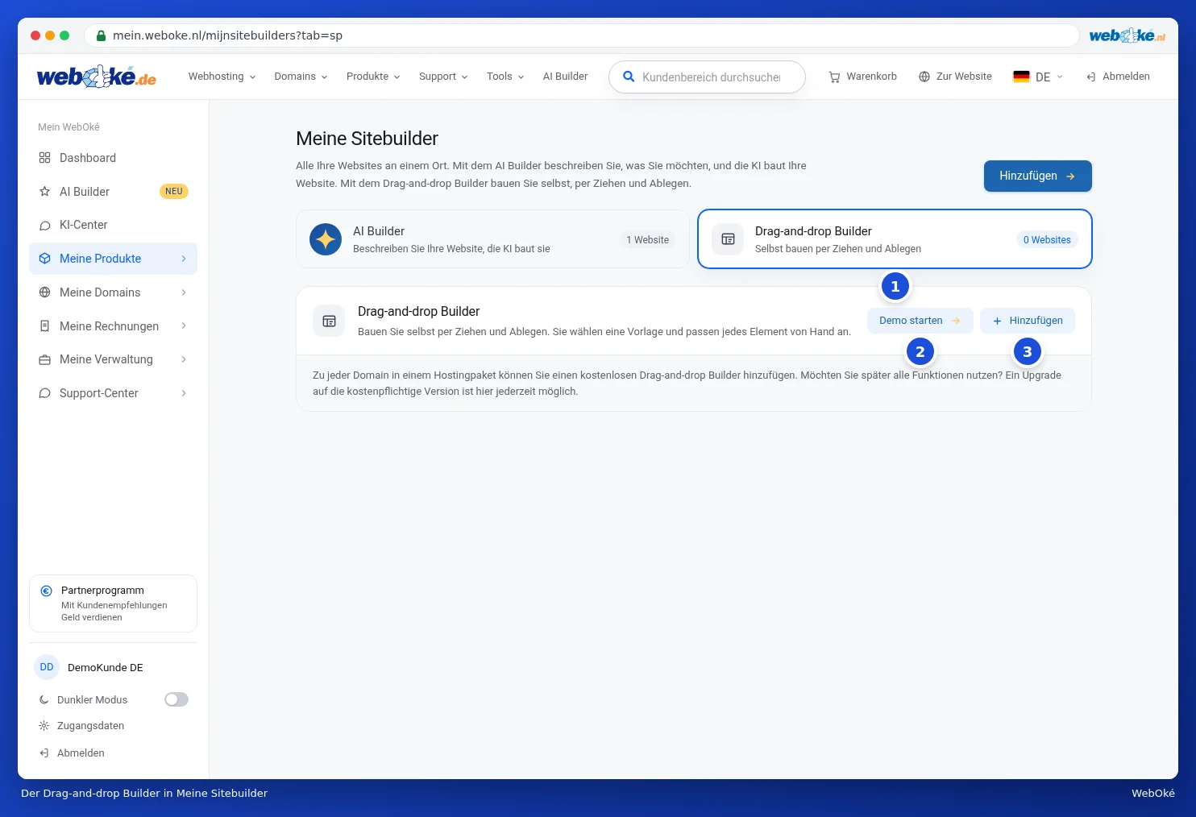
Task: Click the plus Hinzufügen button in builder row
Action: [x=1028, y=321]
